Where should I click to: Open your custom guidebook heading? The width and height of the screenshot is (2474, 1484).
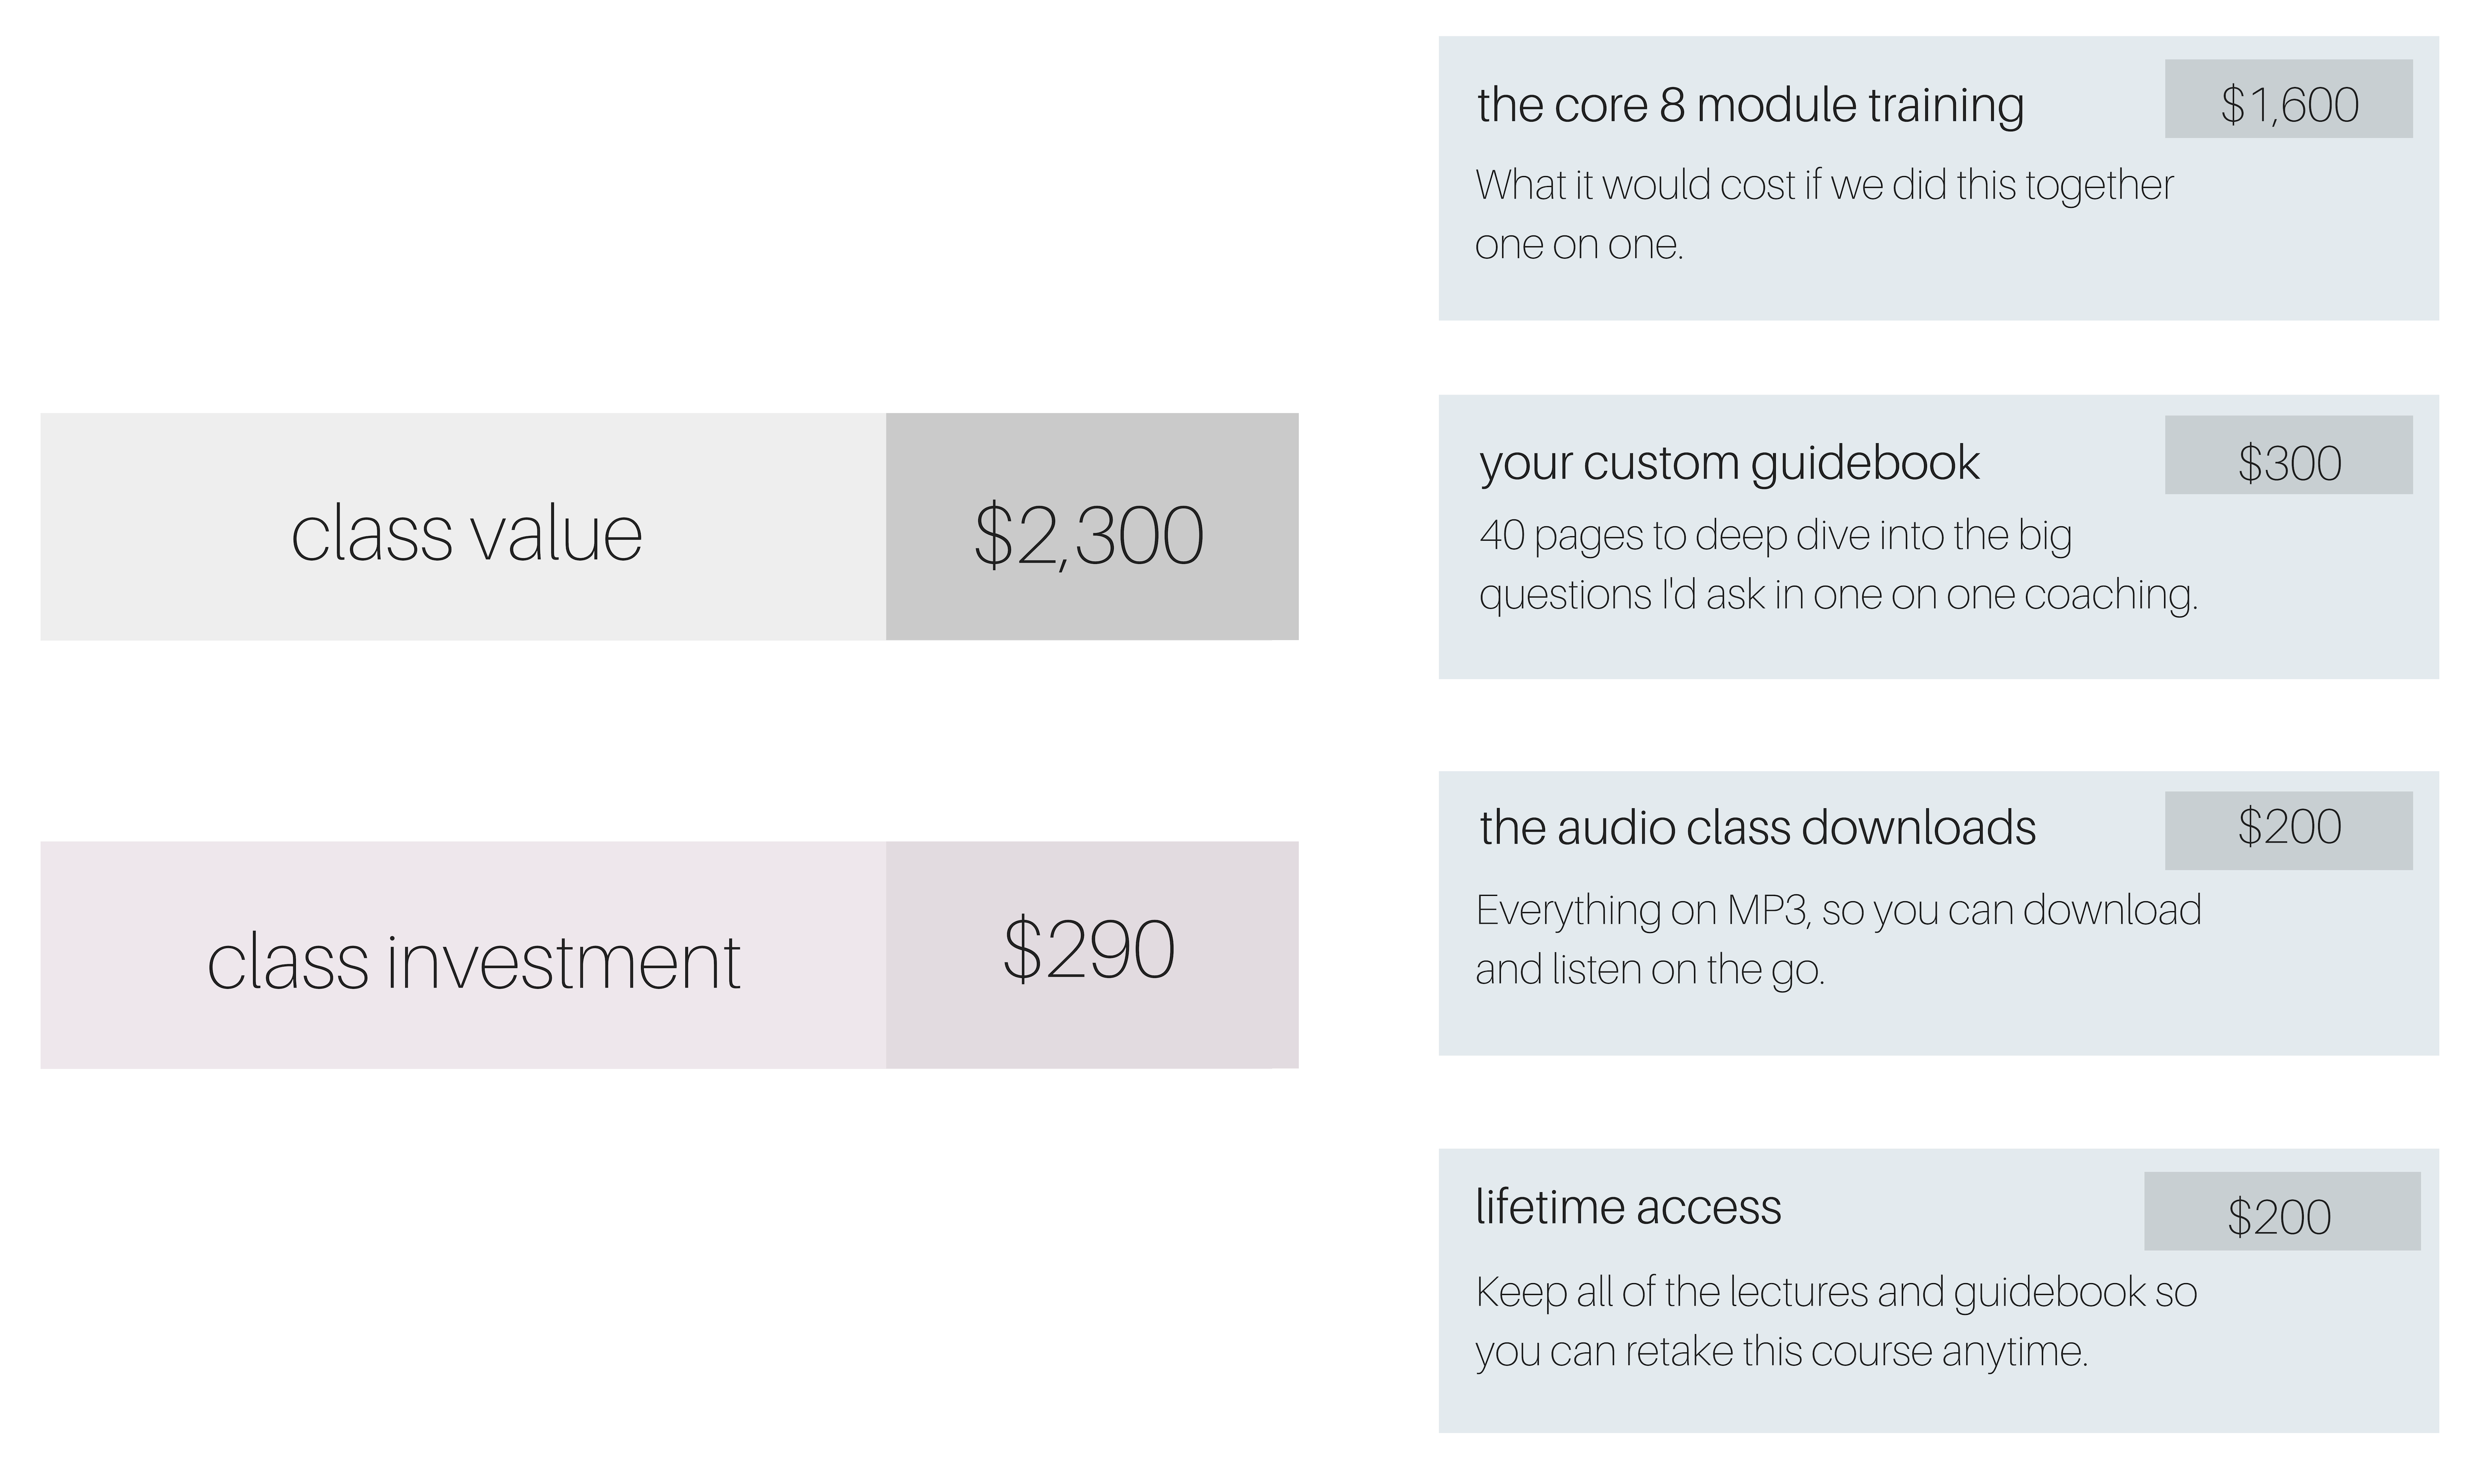point(1729,464)
